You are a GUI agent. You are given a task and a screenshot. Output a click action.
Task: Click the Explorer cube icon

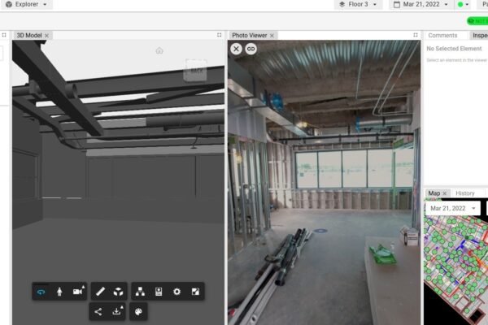click(9, 4)
